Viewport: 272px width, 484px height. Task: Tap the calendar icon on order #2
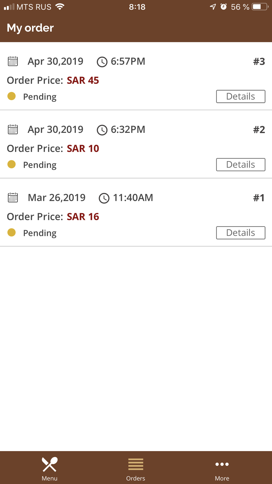click(x=13, y=130)
